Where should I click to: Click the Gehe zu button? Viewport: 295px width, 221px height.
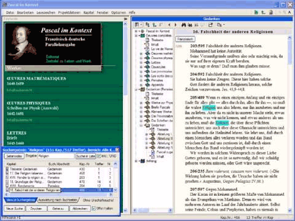(58, 208)
